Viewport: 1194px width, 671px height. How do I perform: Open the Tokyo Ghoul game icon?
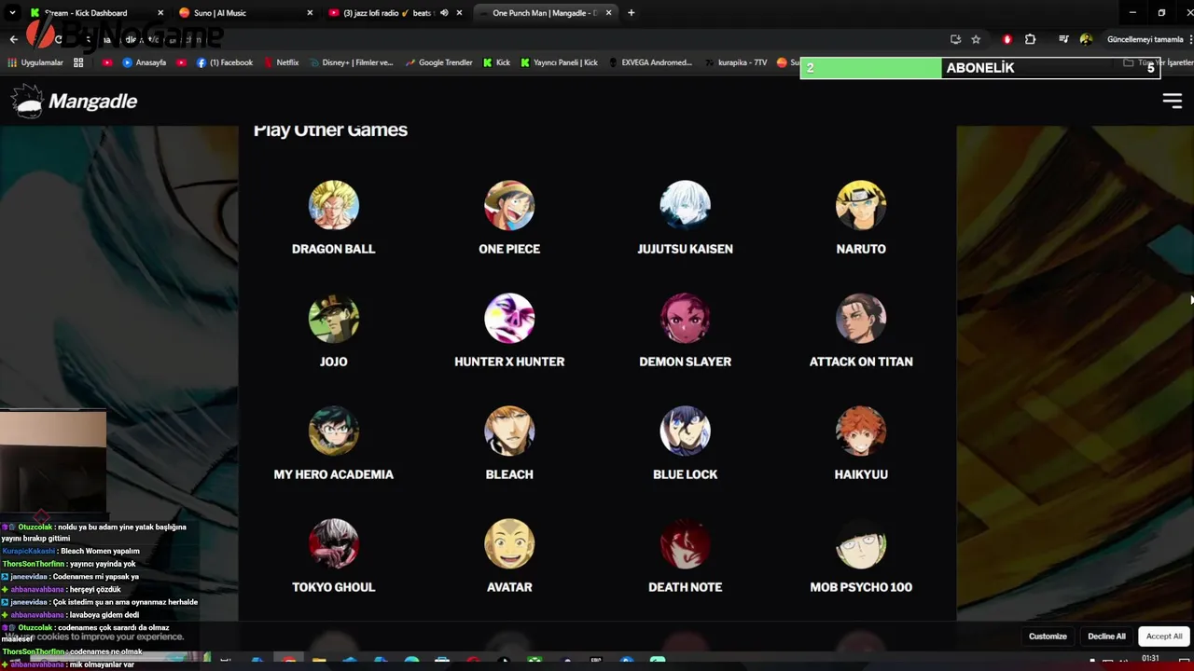pyautogui.click(x=333, y=543)
